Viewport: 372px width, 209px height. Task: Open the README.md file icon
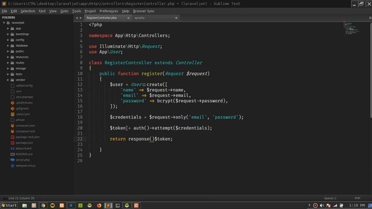13,154
